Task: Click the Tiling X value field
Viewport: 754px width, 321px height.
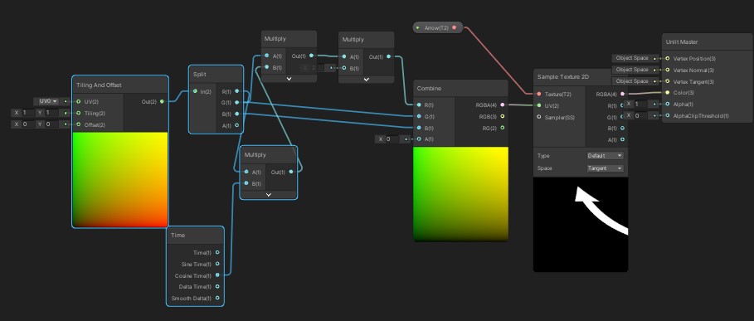Action: (x=27, y=113)
